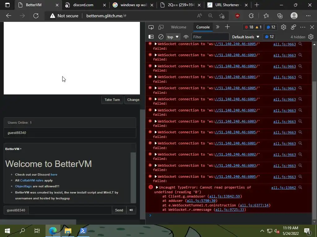The height and width of the screenshot is (237, 317).
Task: Reload the page with the refresh icon
Action: 36,16
